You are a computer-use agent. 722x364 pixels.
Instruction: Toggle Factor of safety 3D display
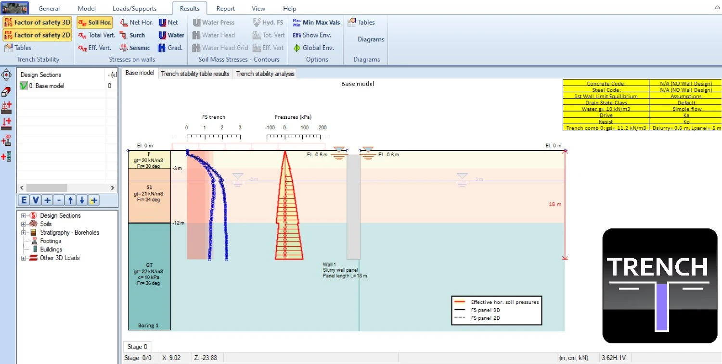tap(38, 22)
